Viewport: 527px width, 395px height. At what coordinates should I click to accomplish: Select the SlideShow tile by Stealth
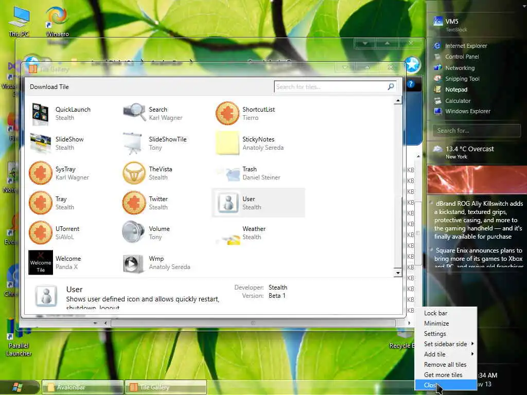click(x=72, y=143)
